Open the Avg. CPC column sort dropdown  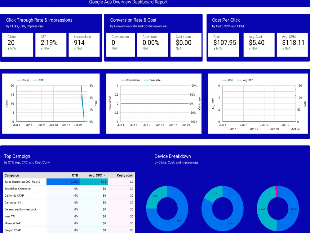(x=104, y=175)
